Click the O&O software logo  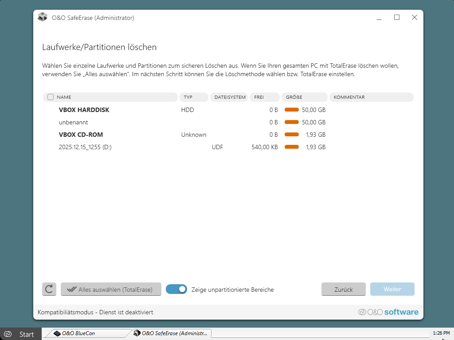click(388, 312)
